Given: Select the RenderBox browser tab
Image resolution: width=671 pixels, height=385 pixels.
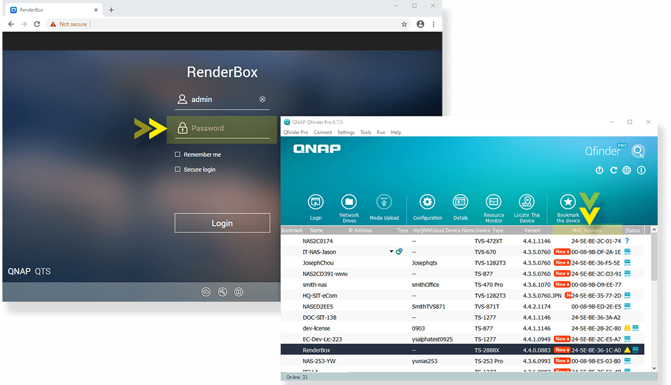Looking at the screenshot, I should point(52,10).
